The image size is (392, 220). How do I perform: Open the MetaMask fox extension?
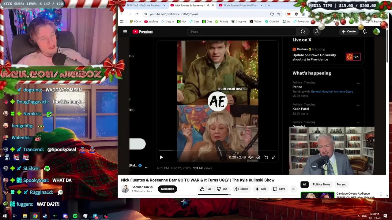coord(289,14)
